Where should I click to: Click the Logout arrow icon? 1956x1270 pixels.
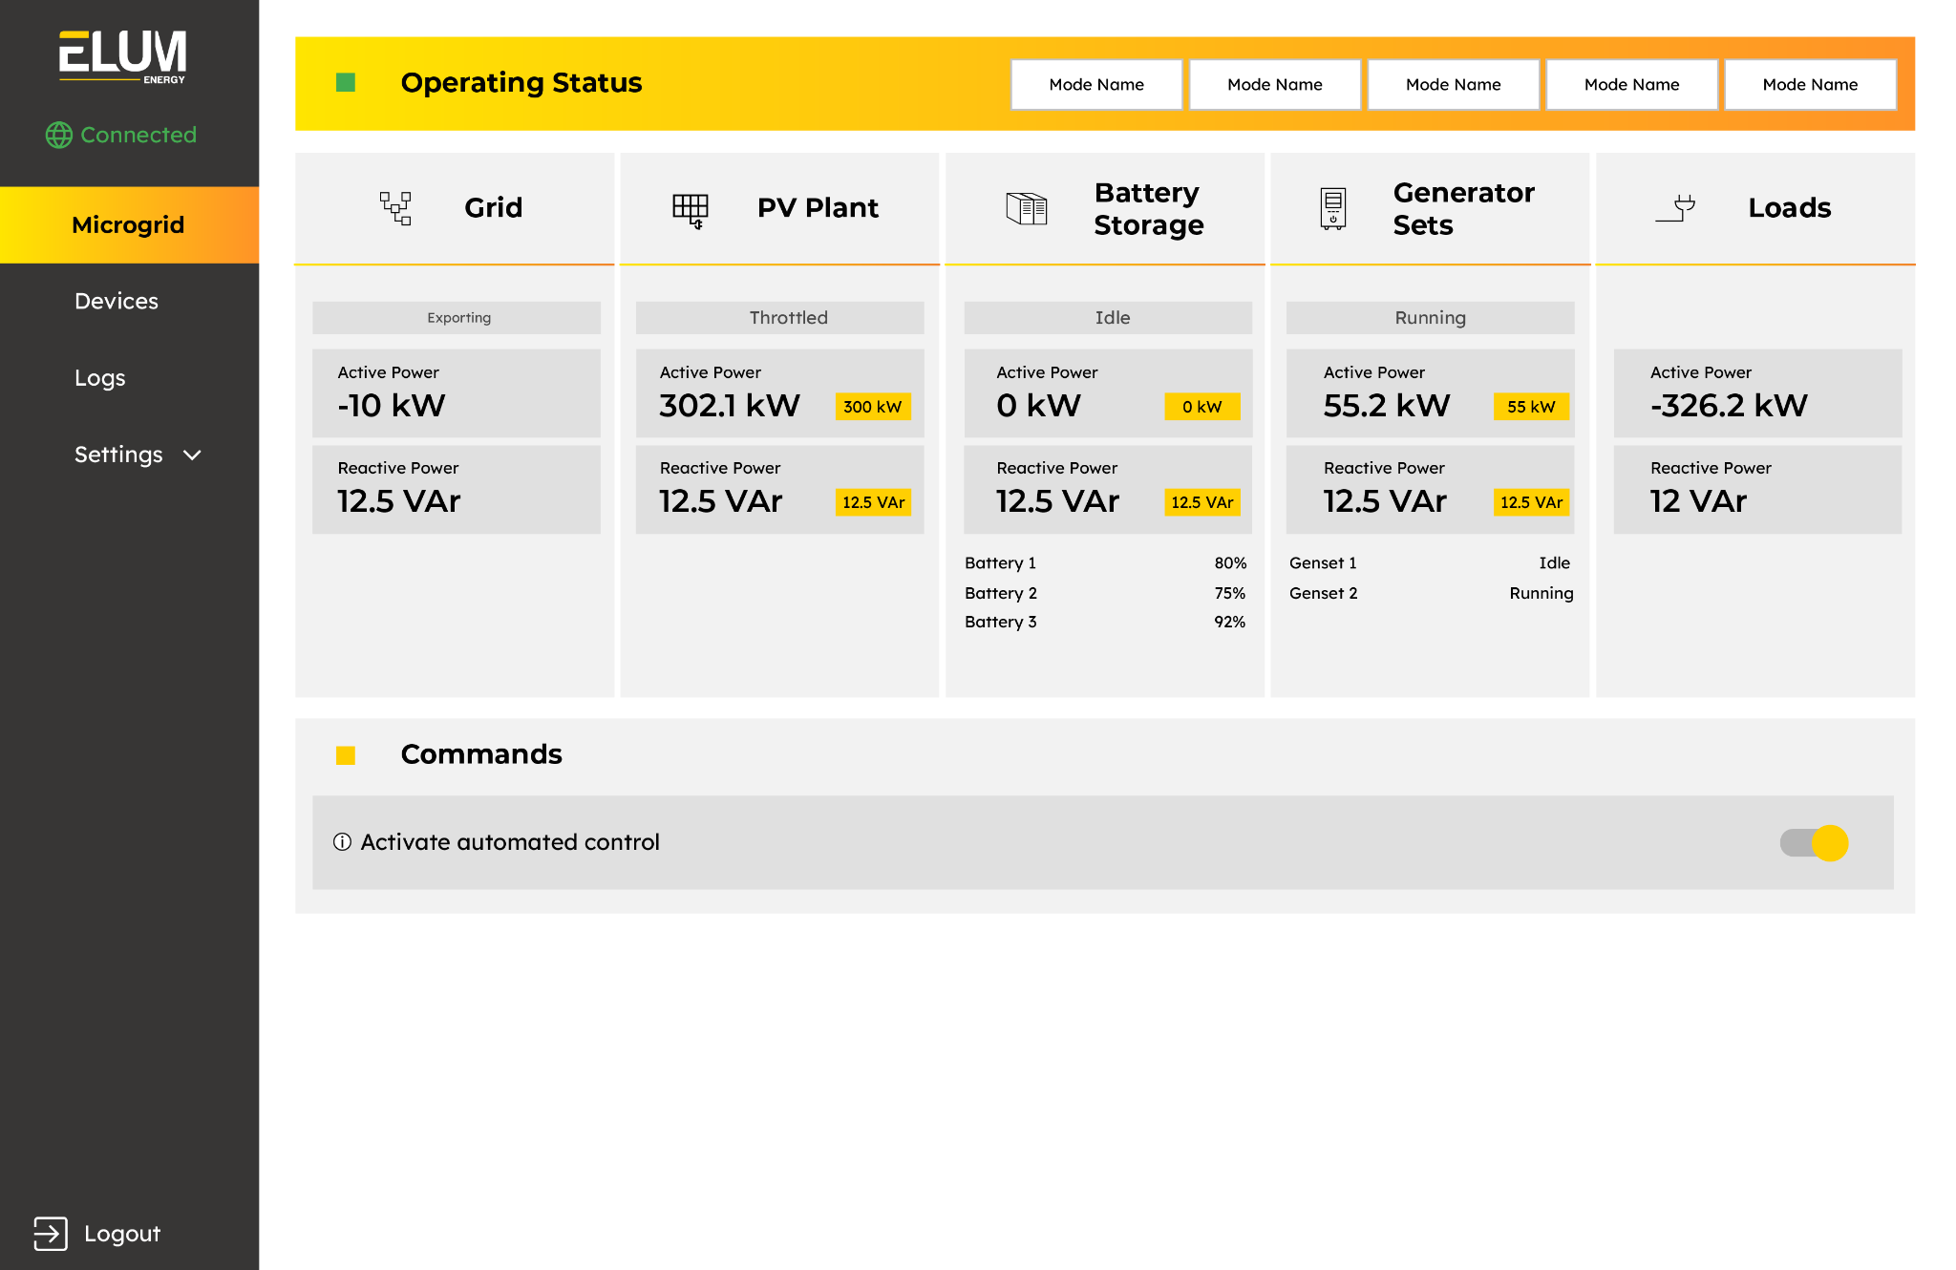pyautogui.click(x=51, y=1233)
